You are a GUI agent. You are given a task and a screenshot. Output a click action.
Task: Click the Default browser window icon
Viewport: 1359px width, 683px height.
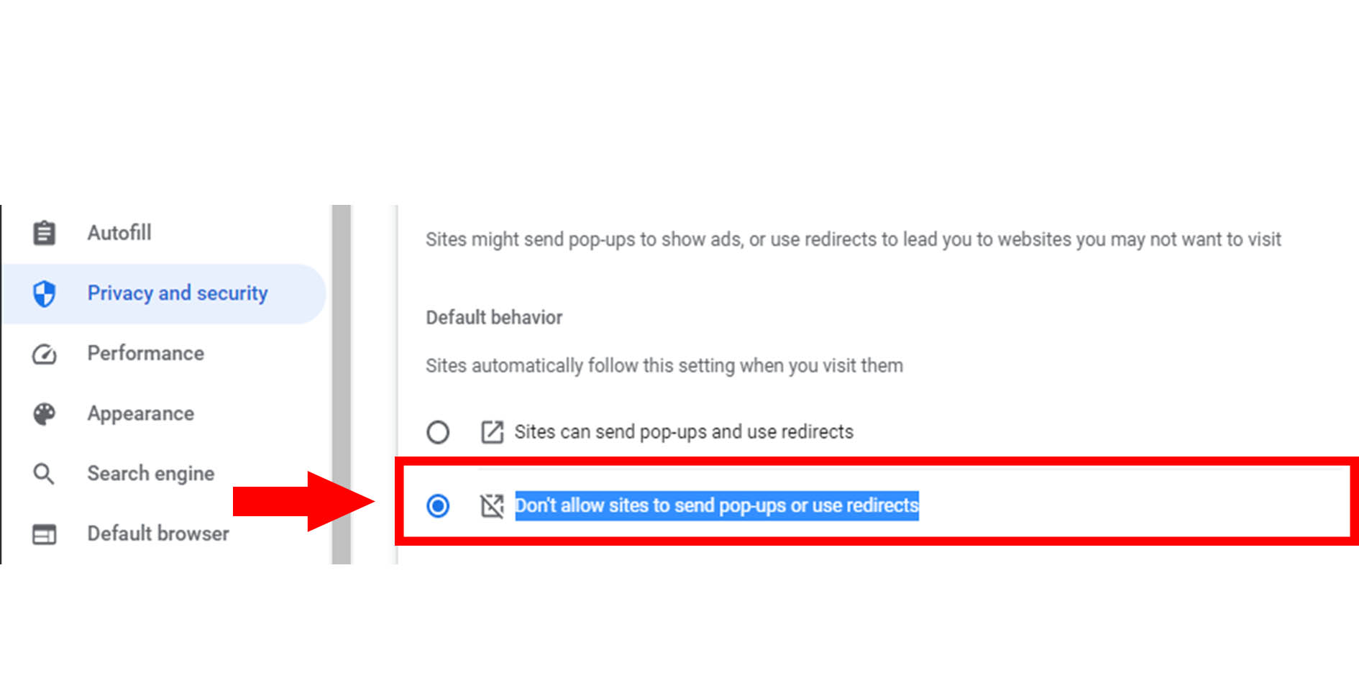(44, 534)
